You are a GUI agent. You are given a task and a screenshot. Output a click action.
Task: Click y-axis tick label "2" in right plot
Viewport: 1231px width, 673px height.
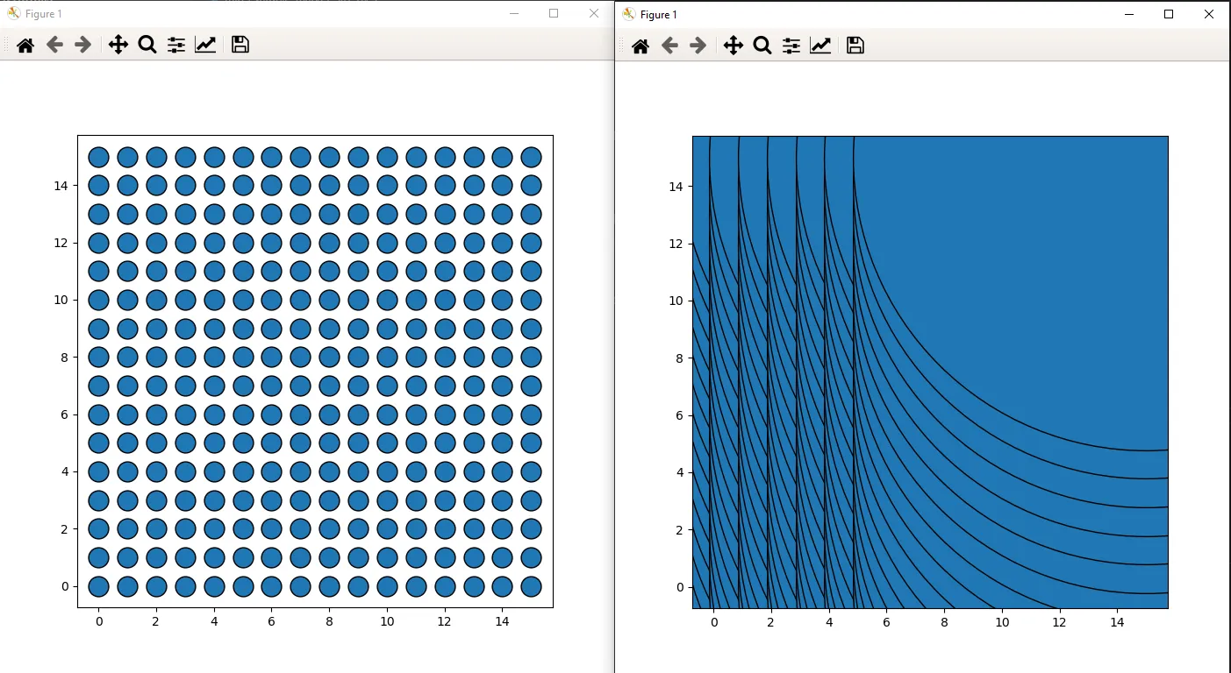click(679, 530)
